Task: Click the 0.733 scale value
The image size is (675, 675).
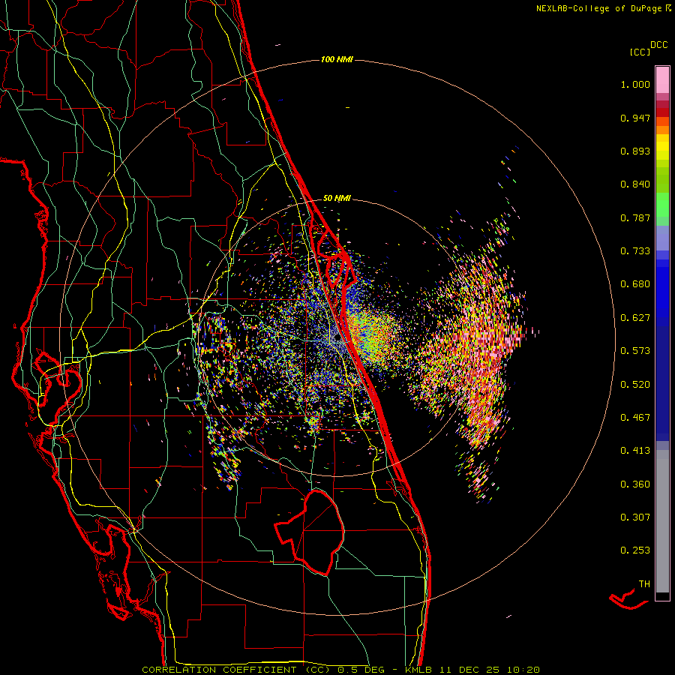Action: [635, 251]
